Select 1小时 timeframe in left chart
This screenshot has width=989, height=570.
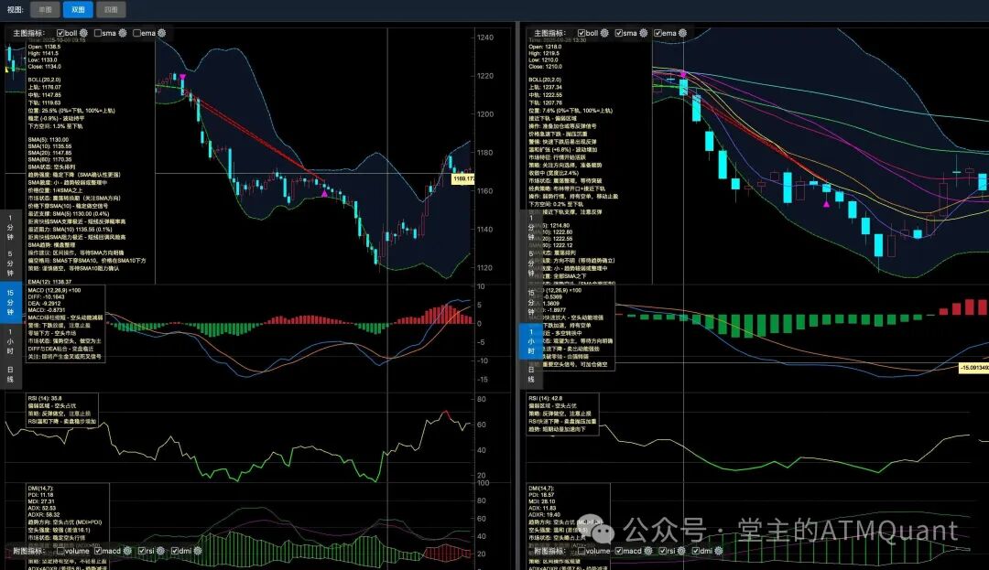pos(10,340)
